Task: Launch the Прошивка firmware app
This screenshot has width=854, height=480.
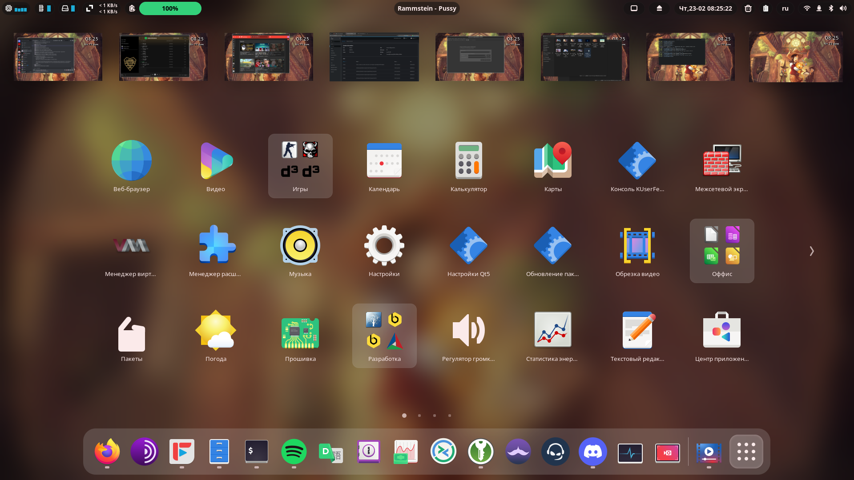Action: [300, 336]
